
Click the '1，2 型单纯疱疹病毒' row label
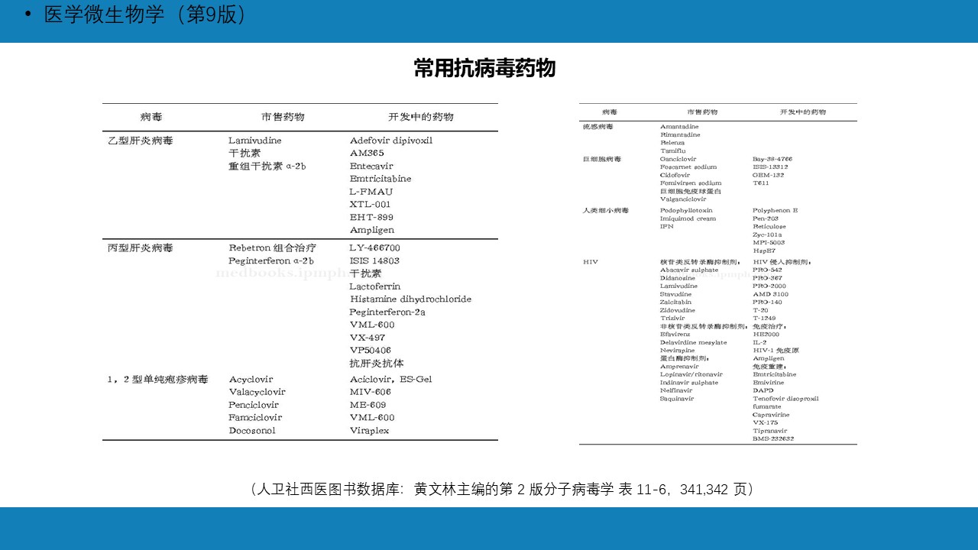[x=157, y=380]
